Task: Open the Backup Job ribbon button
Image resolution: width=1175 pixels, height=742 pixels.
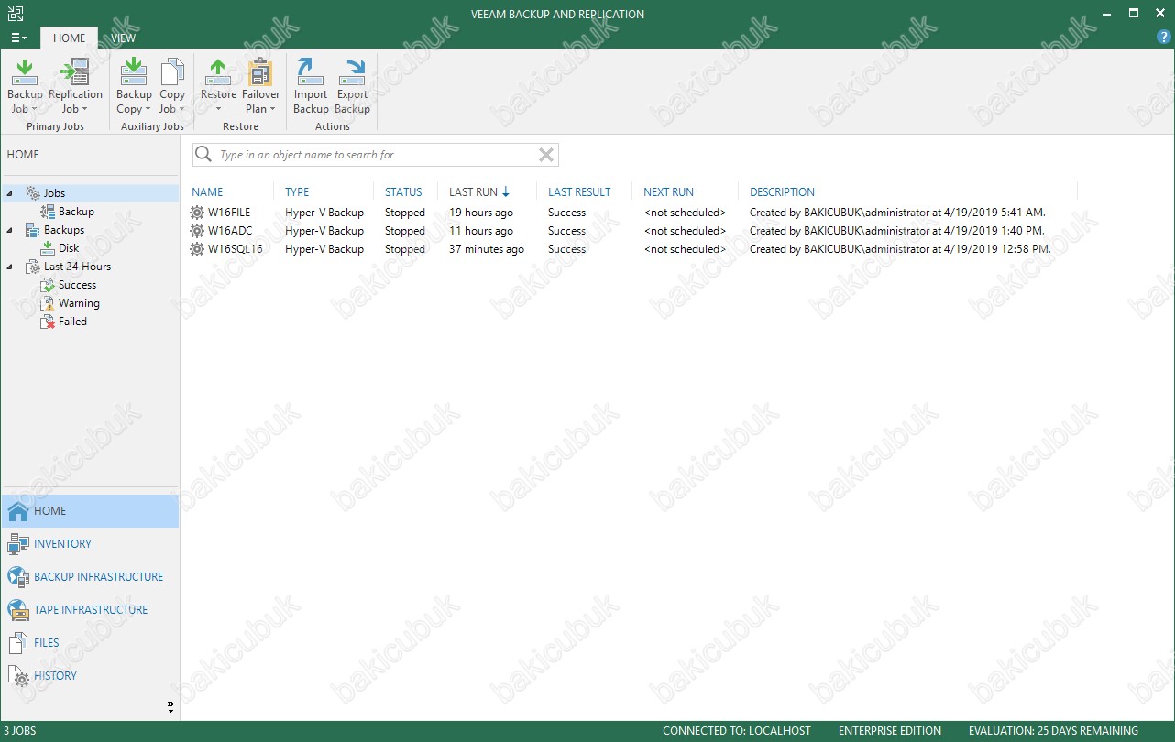Action: click(x=25, y=86)
